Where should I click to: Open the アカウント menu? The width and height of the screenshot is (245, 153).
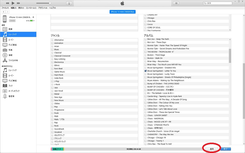pyautogui.click(x=43, y=8)
